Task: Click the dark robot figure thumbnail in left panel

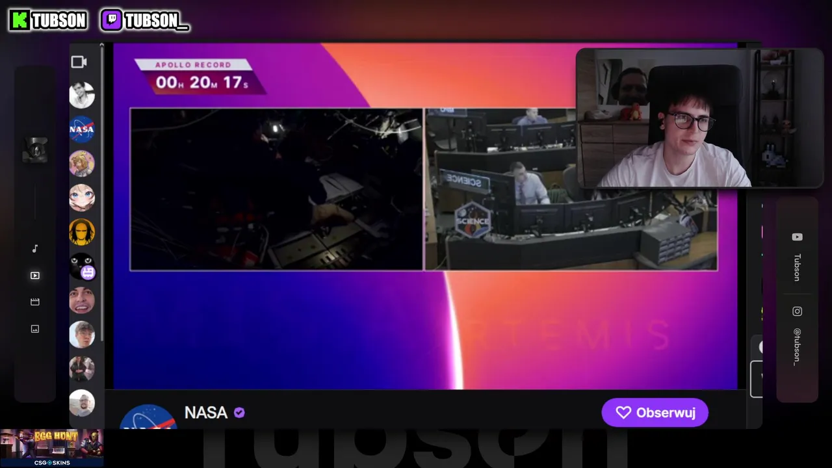Action: pyautogui.click(x=36, y=150)
